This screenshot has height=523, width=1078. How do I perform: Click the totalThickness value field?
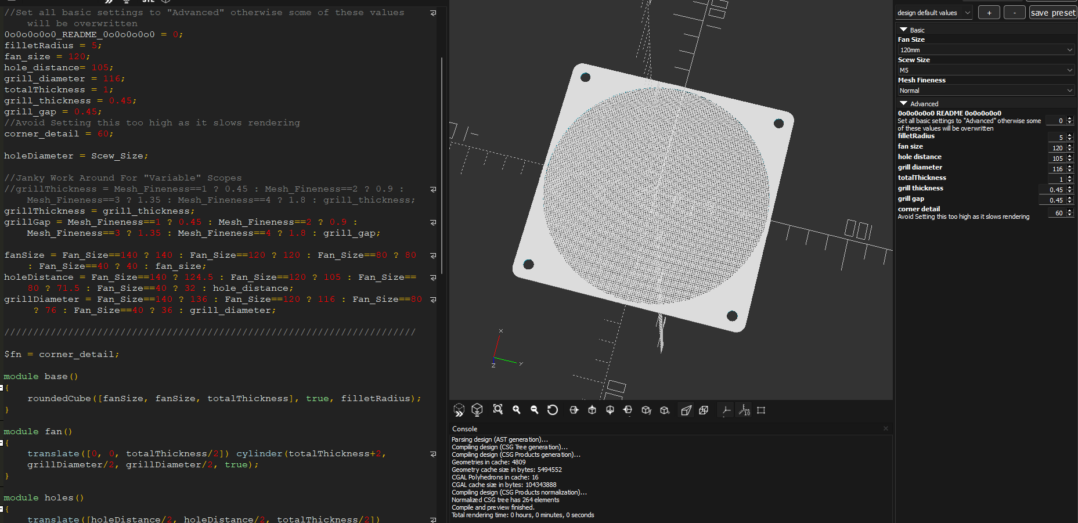(1057, 179)
